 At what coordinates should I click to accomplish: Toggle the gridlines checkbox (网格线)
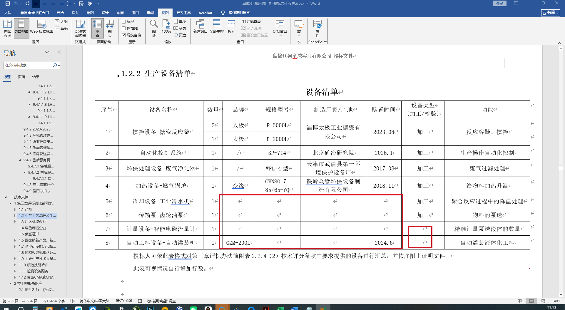[x=124, y=28]
